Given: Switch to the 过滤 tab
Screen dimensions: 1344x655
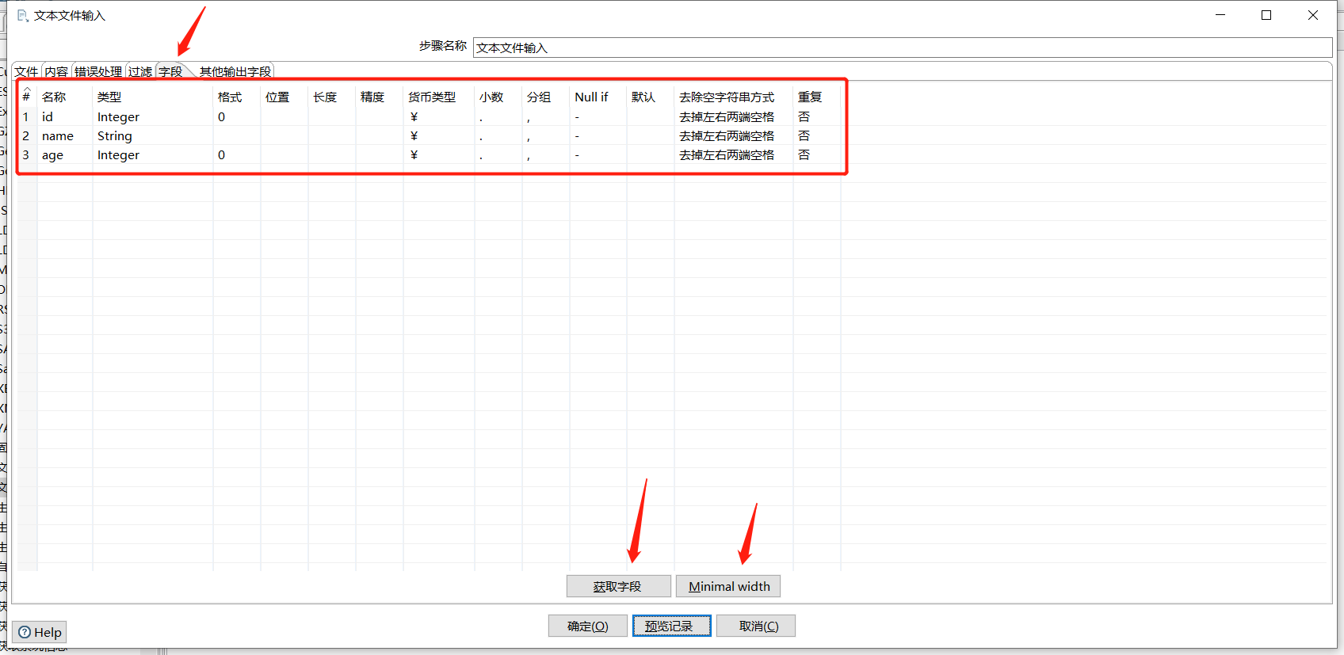Looking at the screenshot, I should pyautogui.click(x=140, y=71).
